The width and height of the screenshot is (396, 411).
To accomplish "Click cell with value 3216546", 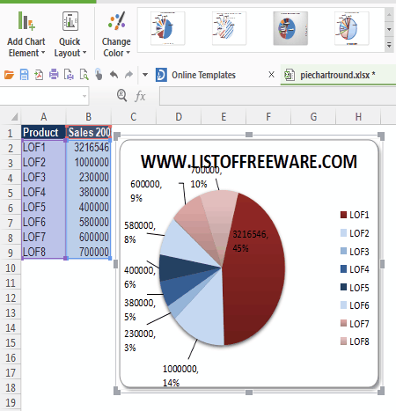I will 89,147.
